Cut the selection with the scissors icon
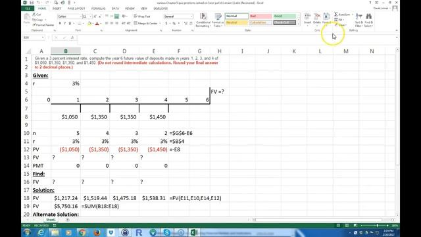 [34, 14]
